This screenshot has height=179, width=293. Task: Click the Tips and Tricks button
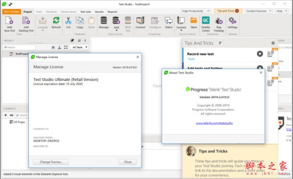[x=228, y=11]
